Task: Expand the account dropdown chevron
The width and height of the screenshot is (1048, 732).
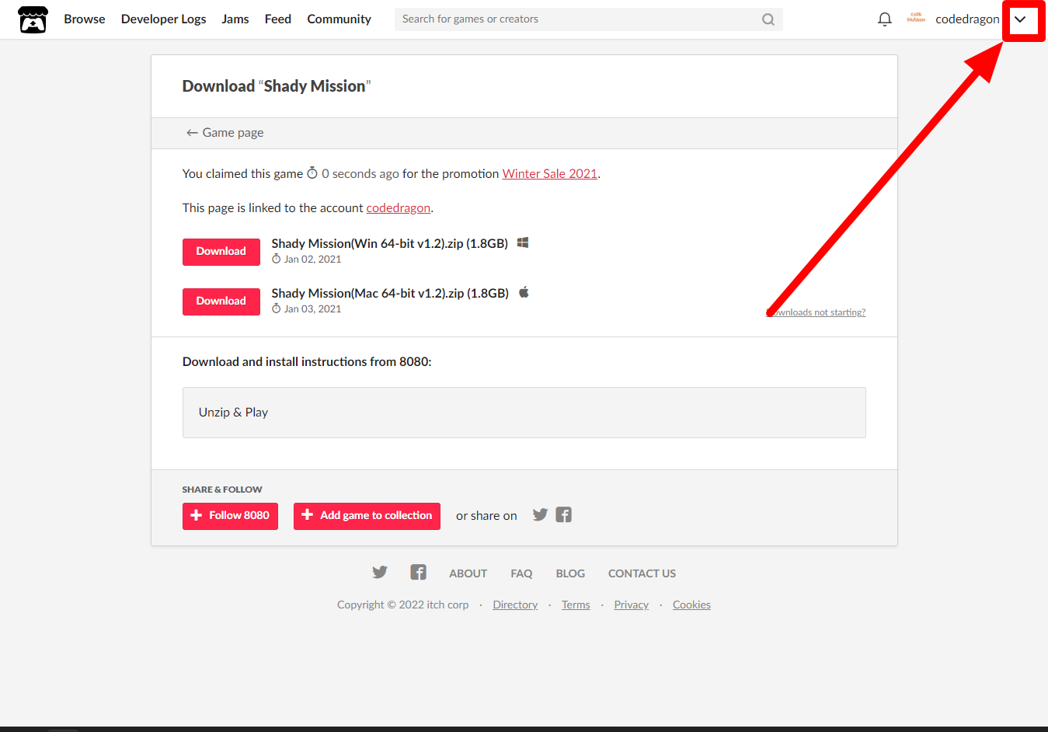Action: click(x=1020, y=19)
